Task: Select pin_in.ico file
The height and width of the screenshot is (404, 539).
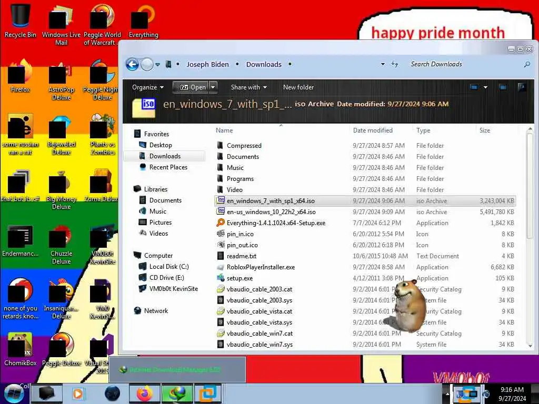Action: pyautogui.click(x=240, y=234)
